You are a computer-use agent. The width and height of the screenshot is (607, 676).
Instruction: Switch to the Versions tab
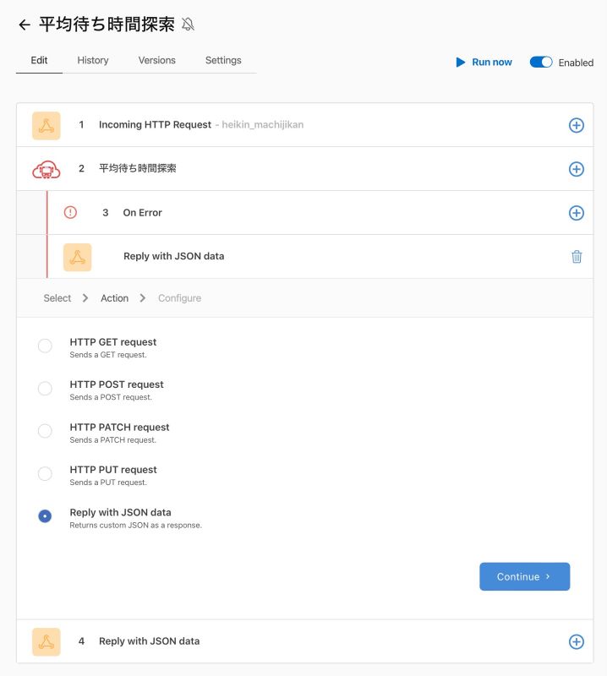(x=157, y=60)
